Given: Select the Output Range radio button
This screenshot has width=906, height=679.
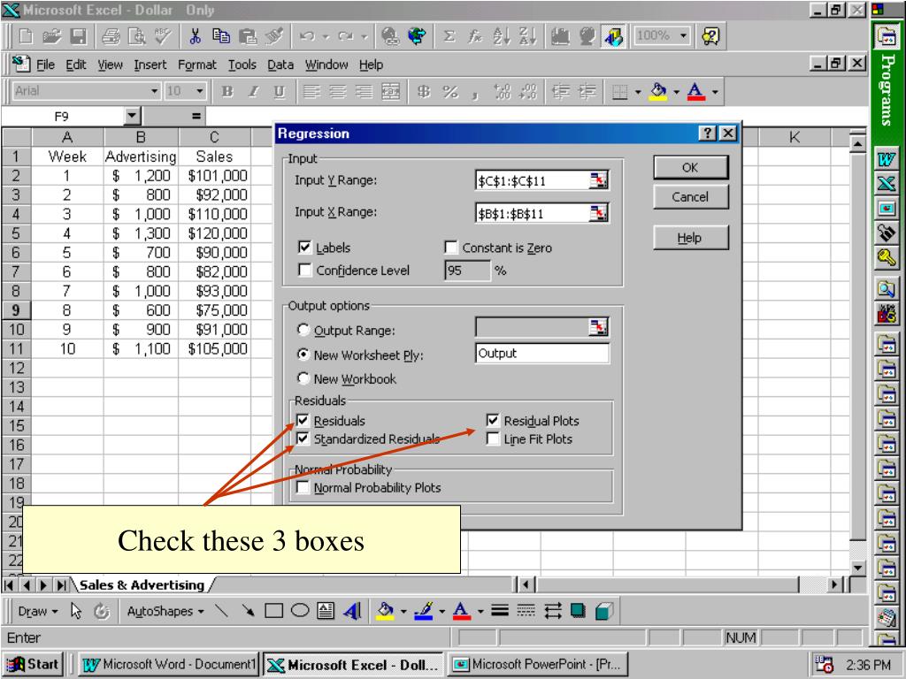Looking at the screenshot, I should point(303,330).
